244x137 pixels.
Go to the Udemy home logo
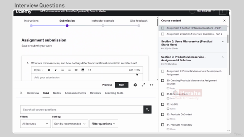[x=24, y=12]
